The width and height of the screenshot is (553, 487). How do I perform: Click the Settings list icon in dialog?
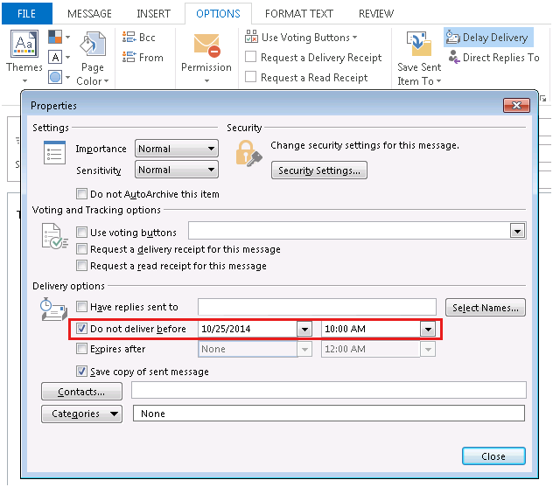pyautogui.click(x=54, y=152)
